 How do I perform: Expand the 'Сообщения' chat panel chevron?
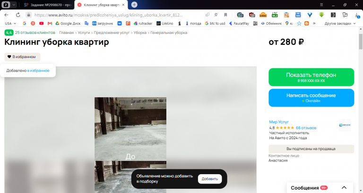click(344, 188)
